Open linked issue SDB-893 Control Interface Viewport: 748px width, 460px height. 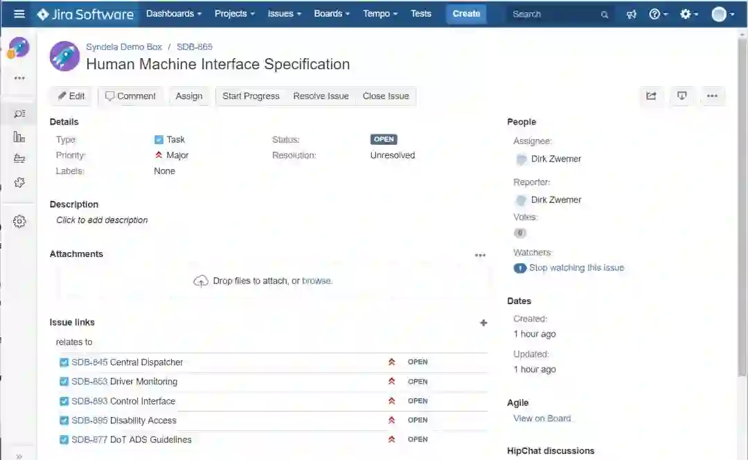point(123,401)
